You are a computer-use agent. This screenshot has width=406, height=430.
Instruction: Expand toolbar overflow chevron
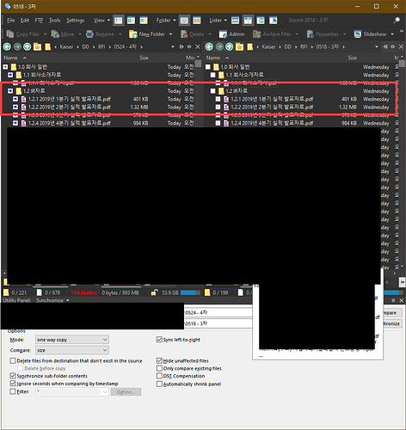402,31
